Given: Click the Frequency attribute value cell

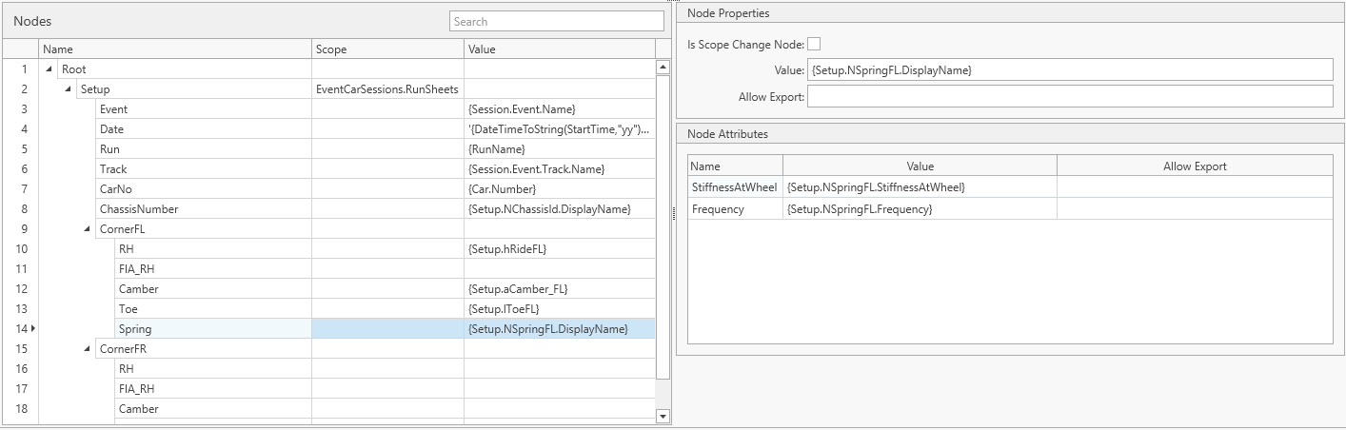Looking at the screenshot, I should point(919,209).
